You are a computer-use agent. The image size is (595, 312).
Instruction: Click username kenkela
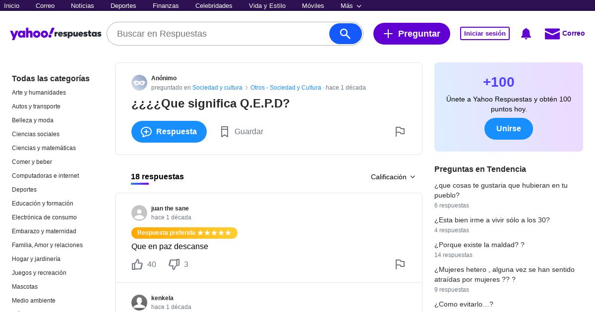pyautogui.click(x=162, y=298)
